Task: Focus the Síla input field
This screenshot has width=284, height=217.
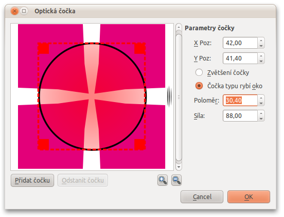Action: [x=240, y=116]
